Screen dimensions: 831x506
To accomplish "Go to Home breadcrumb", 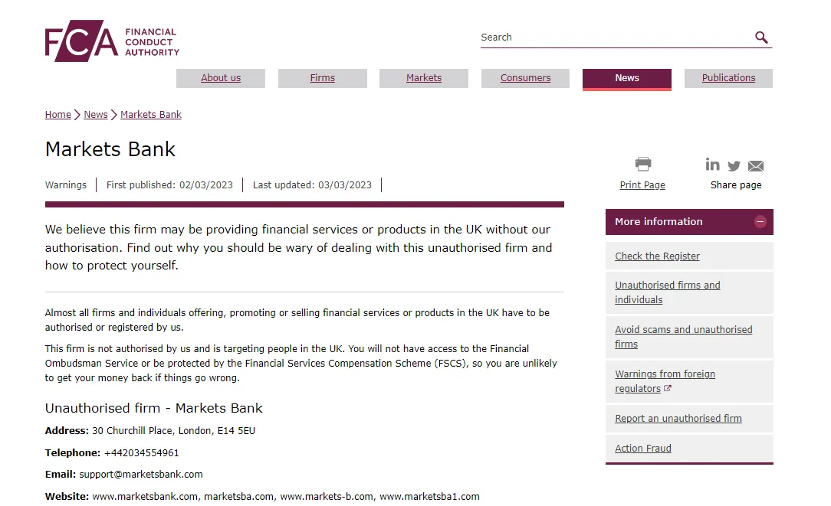I will [57, 114].
